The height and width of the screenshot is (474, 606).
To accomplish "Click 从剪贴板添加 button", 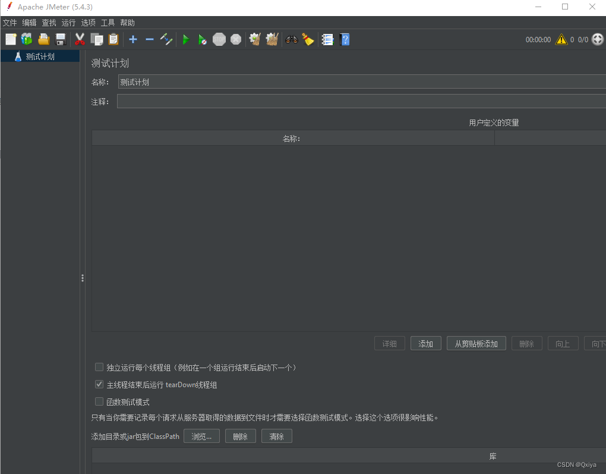I will 476,343.
